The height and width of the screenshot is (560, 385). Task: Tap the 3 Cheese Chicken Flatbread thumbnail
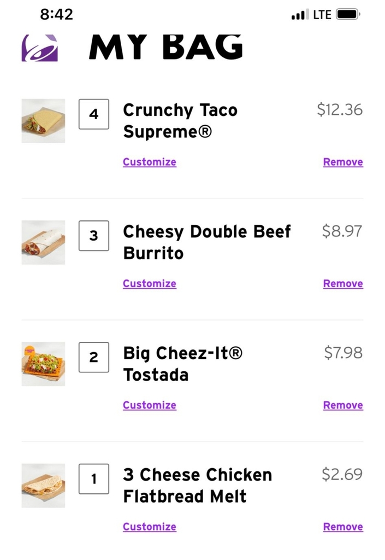[x=43, y=485]
